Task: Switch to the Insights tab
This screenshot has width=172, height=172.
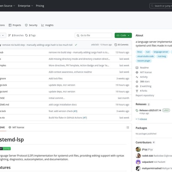Action: pos(47,25)
